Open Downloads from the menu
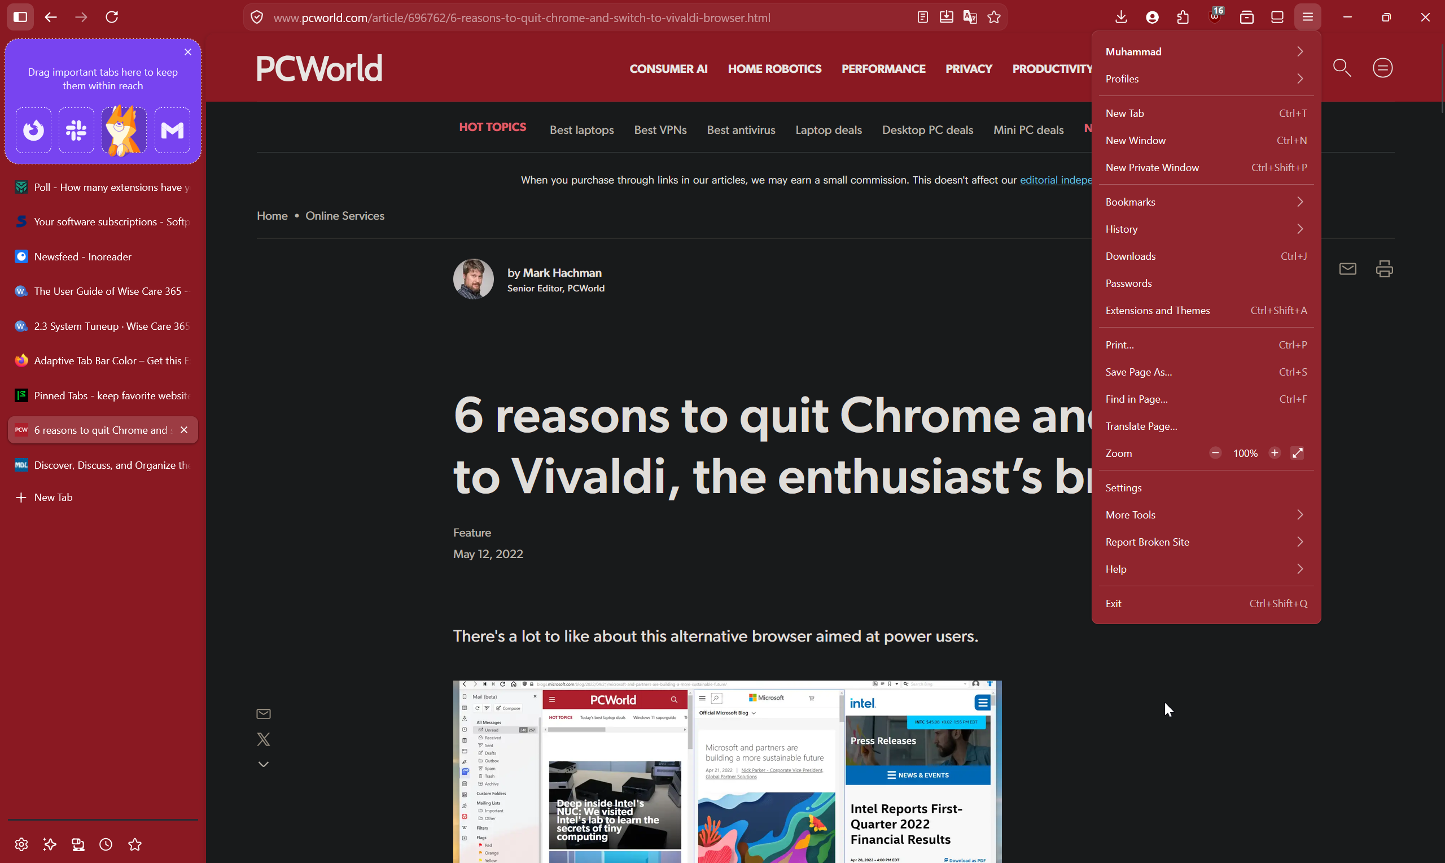The image size is (1445, 863). 1206,256
